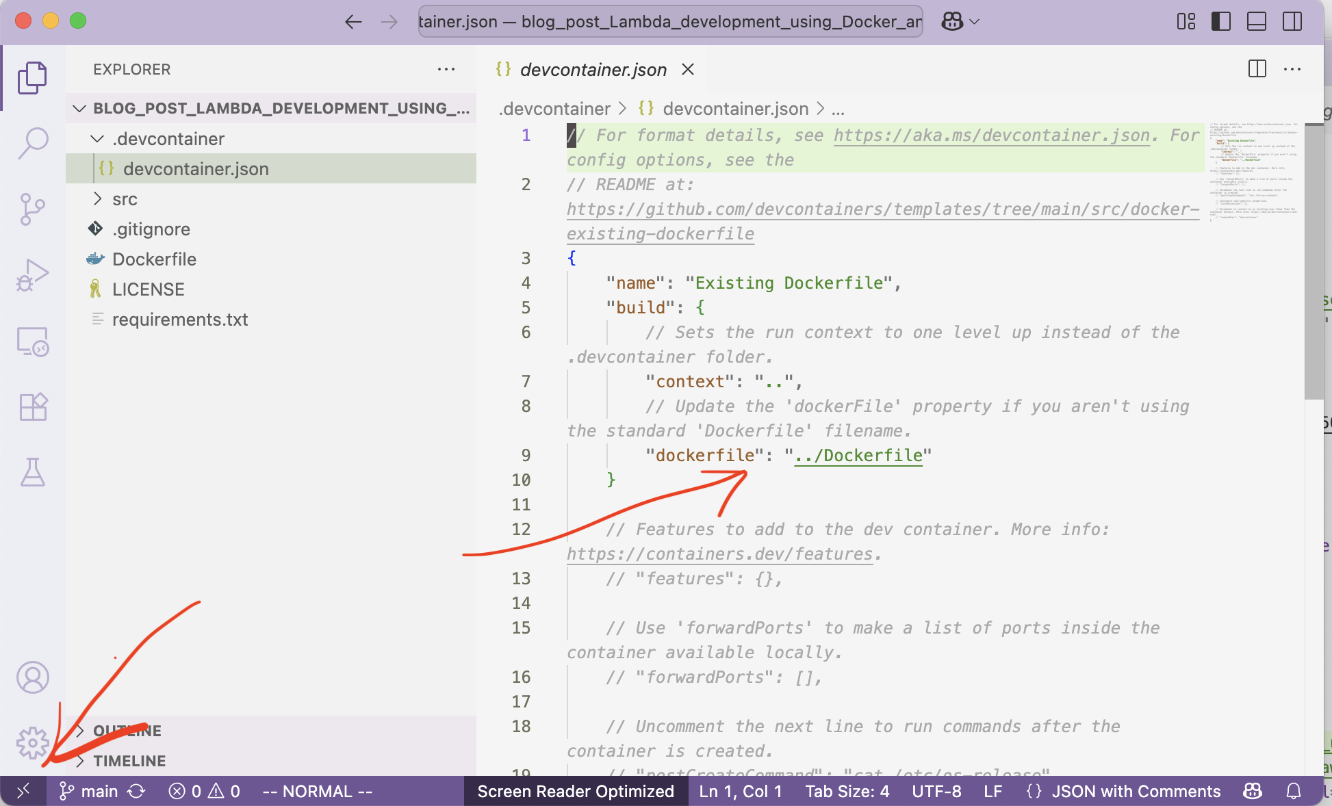Click the editor vertical scrollbar thumb
This screenshot has height=806, width=1332.
1314,261
